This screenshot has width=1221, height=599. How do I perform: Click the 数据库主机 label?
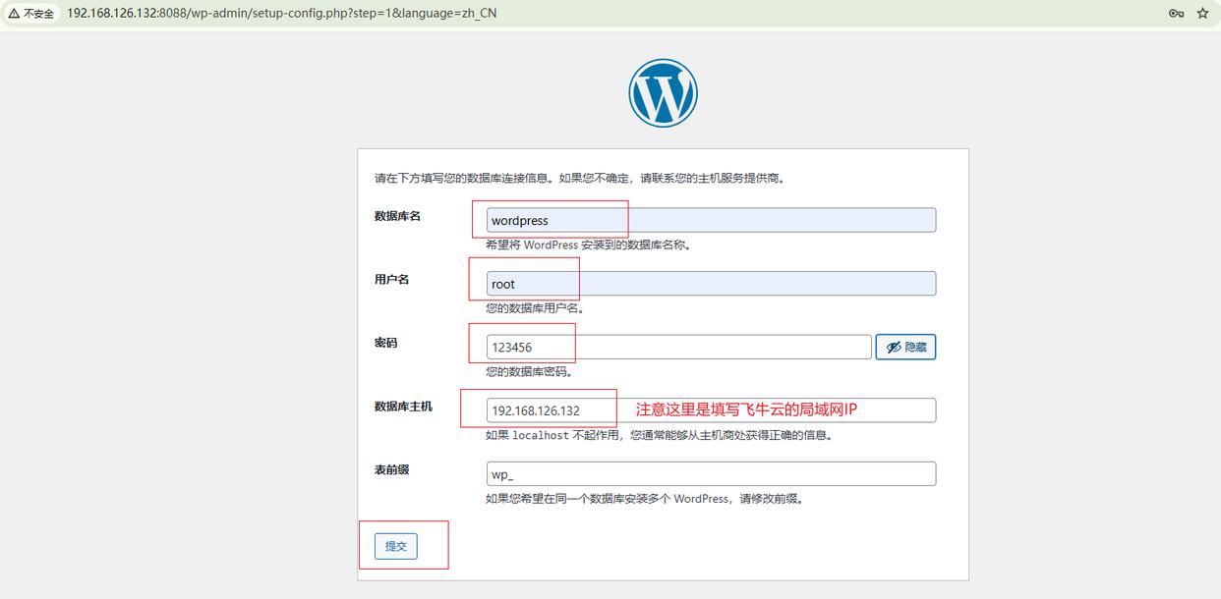[403, 407]
